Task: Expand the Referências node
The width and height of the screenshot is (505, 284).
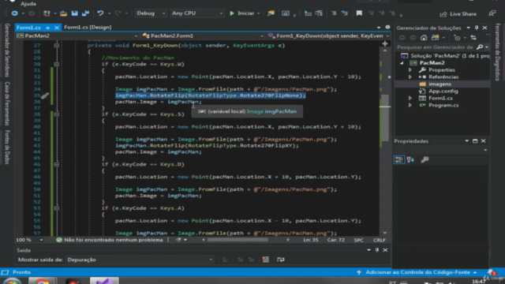Action: [x=410, y=77]
